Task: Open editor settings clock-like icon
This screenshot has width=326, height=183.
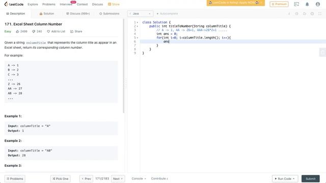Action: click(312, 14)
